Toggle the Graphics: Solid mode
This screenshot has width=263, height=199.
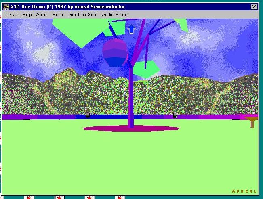coord(83,15)
